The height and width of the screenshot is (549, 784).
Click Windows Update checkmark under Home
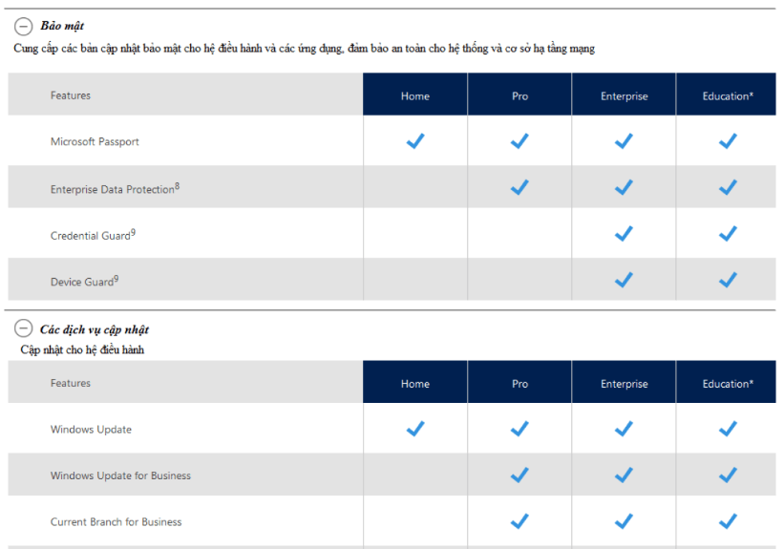click(415, 429)
